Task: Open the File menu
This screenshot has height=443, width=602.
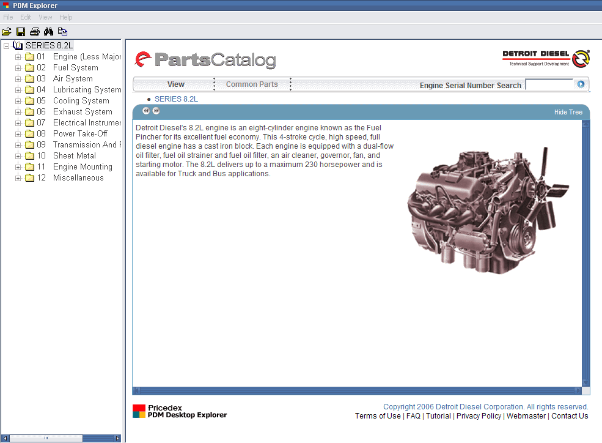Action: coord(8,17)
